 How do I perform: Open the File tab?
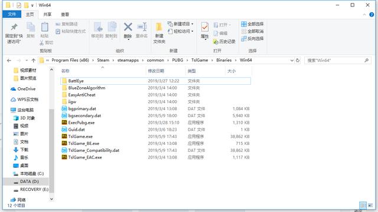pyautogui.click(x=12, y=14)
